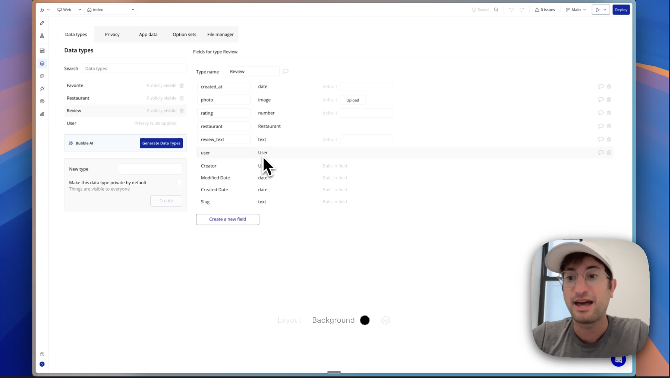Add a comment on the rating field
The height and width of the screenshot is (378, 670).
(x=601, y=113)
